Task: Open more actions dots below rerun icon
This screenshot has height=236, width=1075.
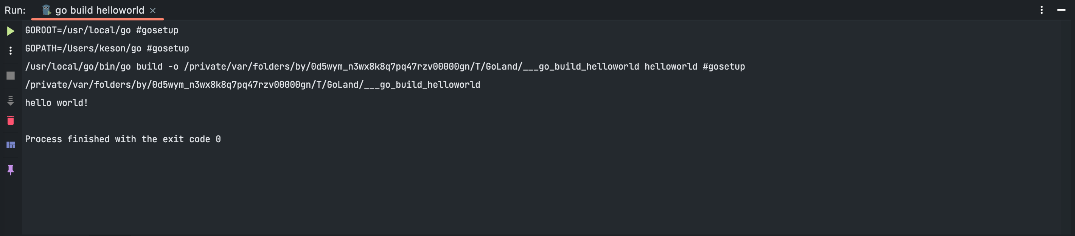Action: click(x=11, y=51)
